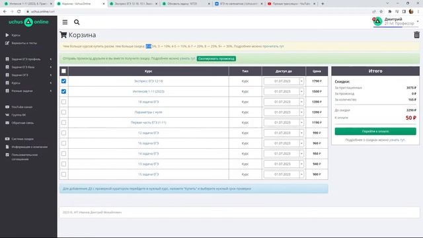
Task: Check the Параметры с нуля checkbox
Action: click(x=63, y=112)
